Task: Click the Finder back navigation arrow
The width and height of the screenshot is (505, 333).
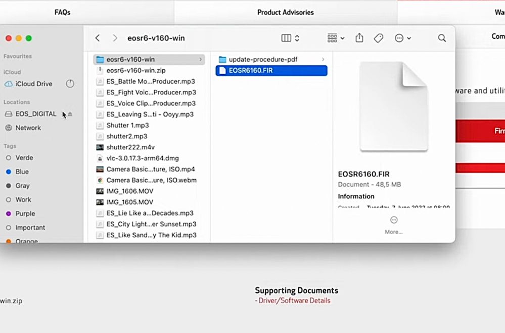Action: [x=98, y=38]
